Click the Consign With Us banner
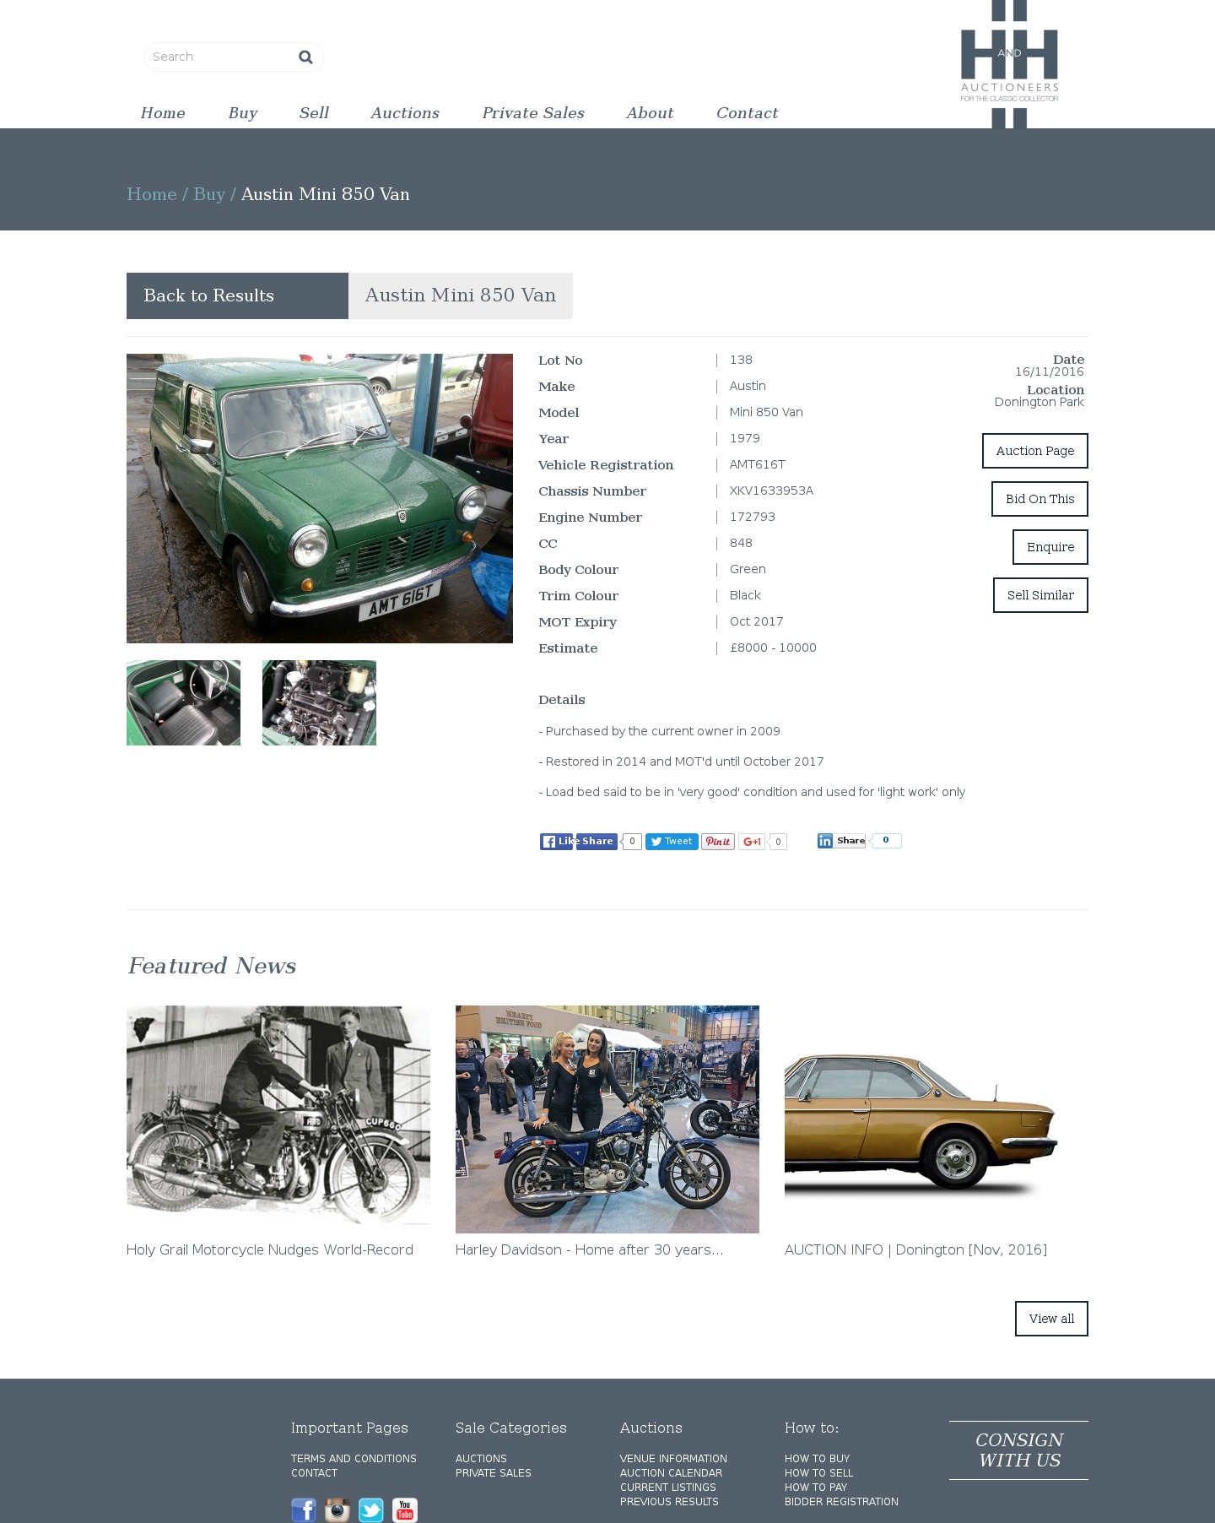Image resolution: width=1215 pixels, height=1523 pixels. point(1018,1450)
